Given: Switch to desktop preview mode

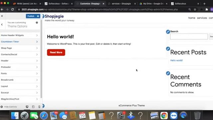Looking at the screenshot, I should [x=27, y=107].
